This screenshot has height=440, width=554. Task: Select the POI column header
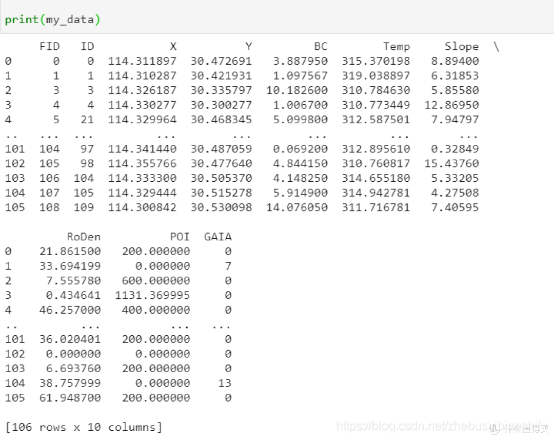[180, 237]
